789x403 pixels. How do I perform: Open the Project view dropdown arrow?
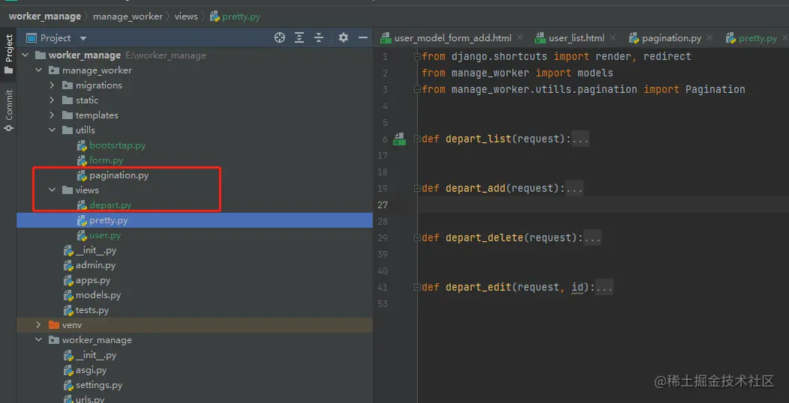(x=83, y=38)
